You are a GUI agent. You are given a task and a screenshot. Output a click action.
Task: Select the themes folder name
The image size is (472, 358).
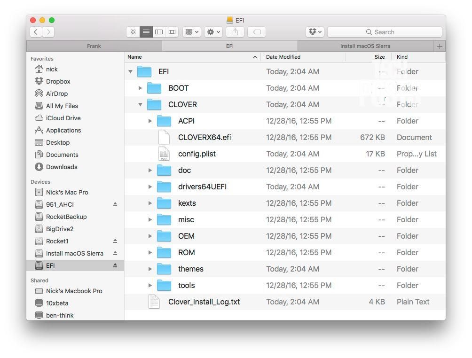(191, 269)
